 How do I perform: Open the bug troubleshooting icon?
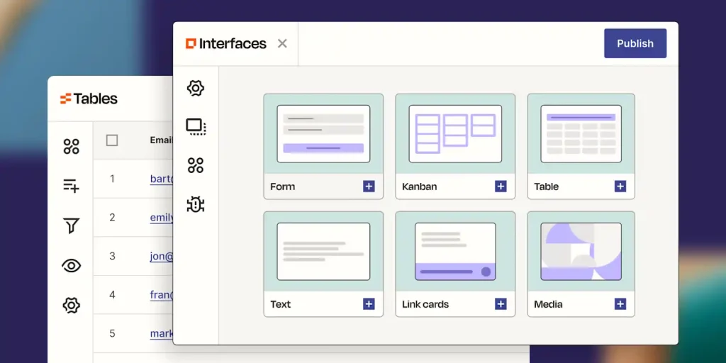click(x=196, y=204)
